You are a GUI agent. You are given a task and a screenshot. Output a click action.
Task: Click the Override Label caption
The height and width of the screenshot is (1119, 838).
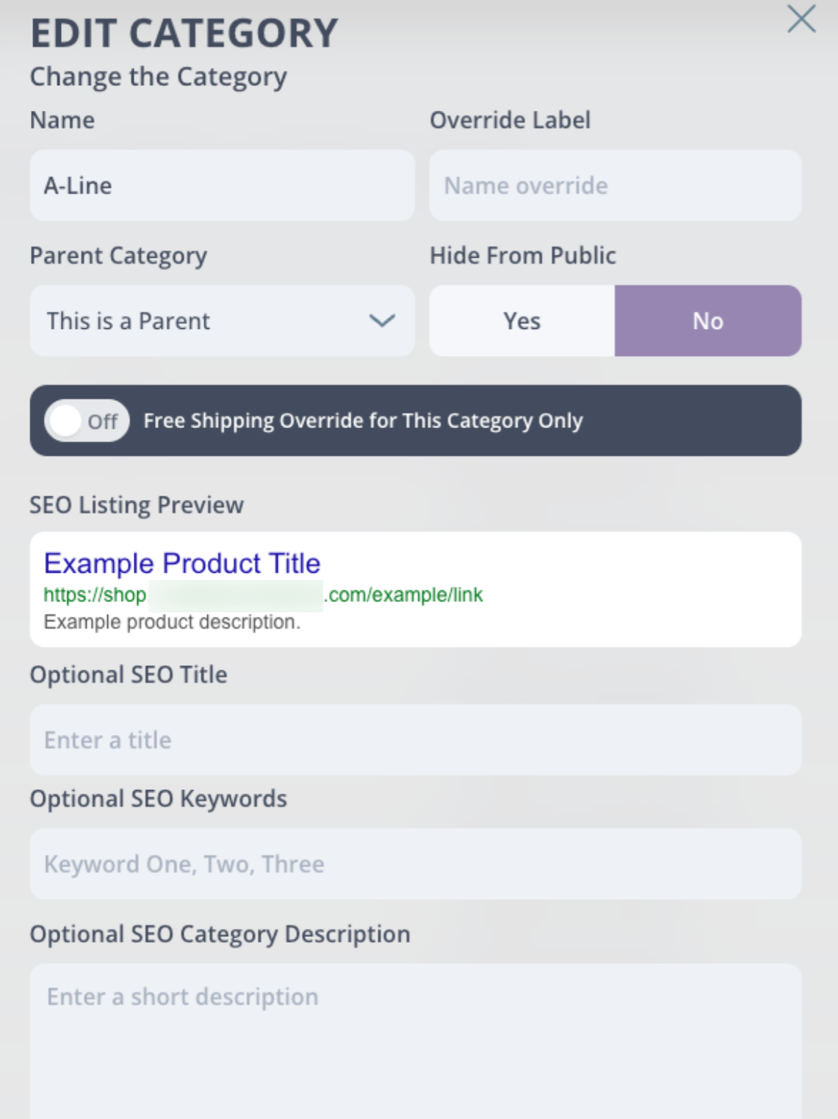[510, 120]
